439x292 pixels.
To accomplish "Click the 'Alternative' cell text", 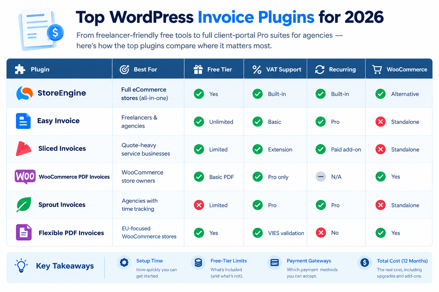I will 405,94.
